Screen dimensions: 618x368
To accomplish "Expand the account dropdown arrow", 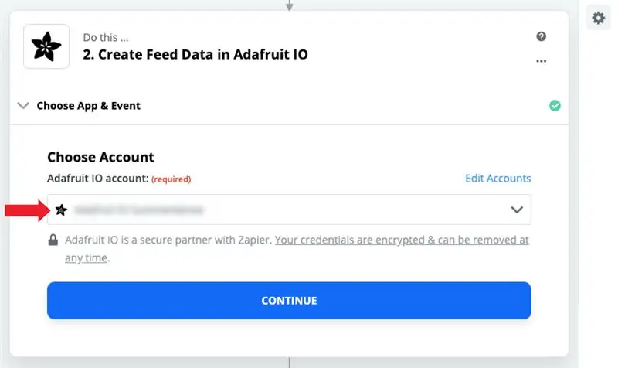I will (517, 210).
